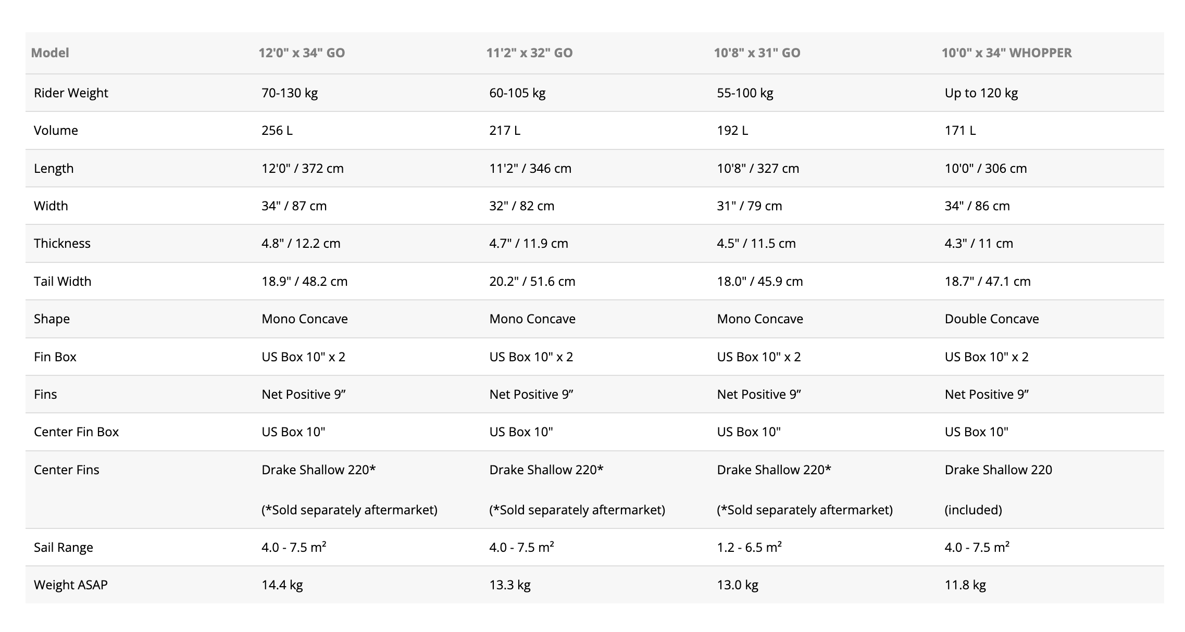Click the Center Fin Box row label
Screen dimensions: 1185x632
tap(76, 432)
